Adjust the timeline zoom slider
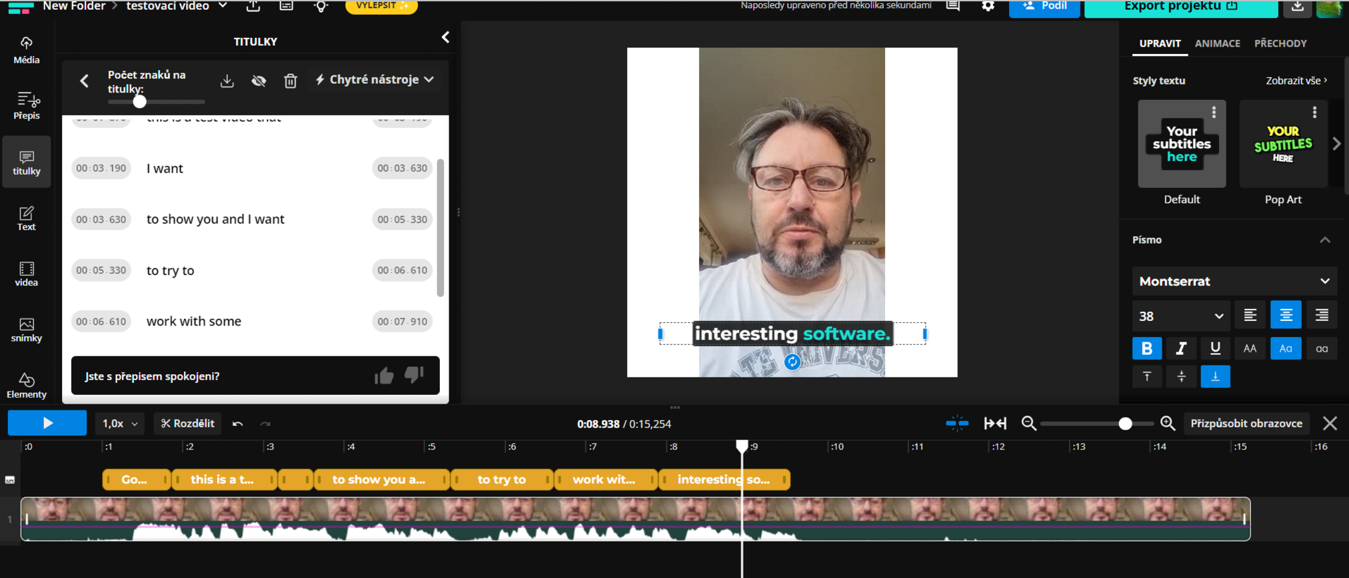The image size is (1349, 578). tap(1125, 424)
